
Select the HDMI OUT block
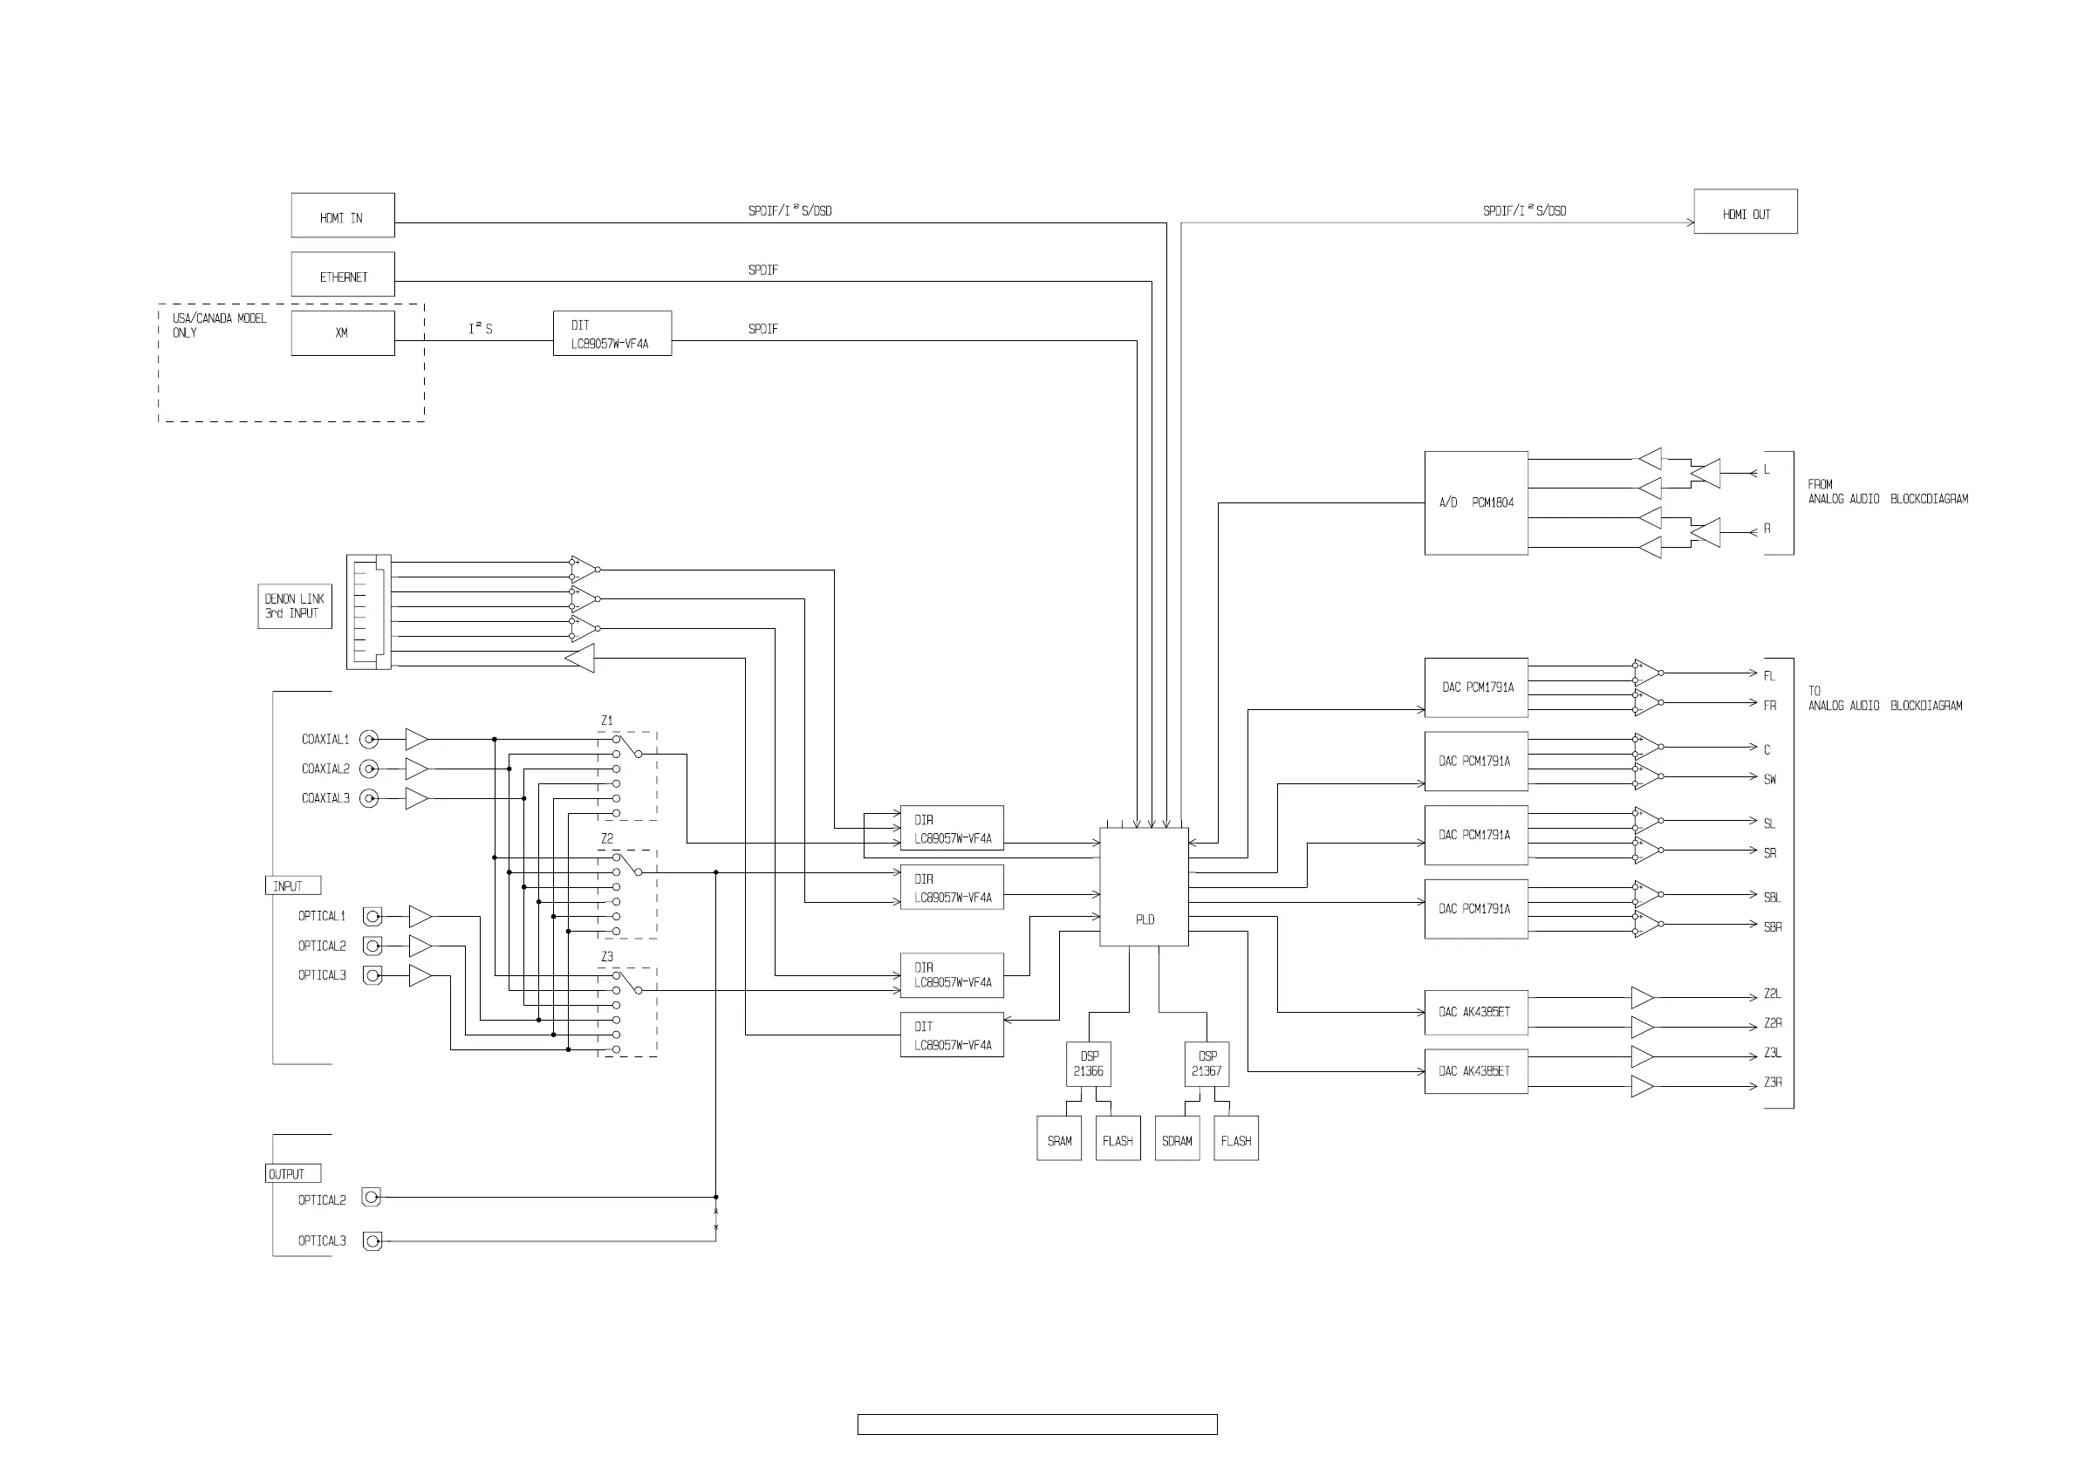tap(1745, 212)
